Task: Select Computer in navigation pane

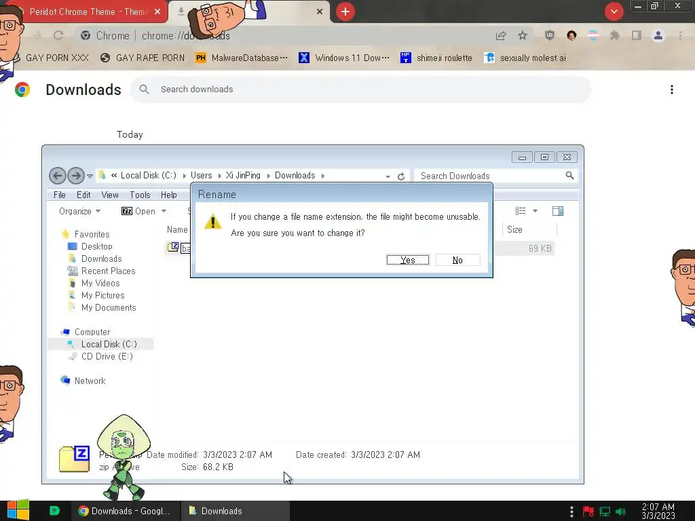Action: click(92, 332)
